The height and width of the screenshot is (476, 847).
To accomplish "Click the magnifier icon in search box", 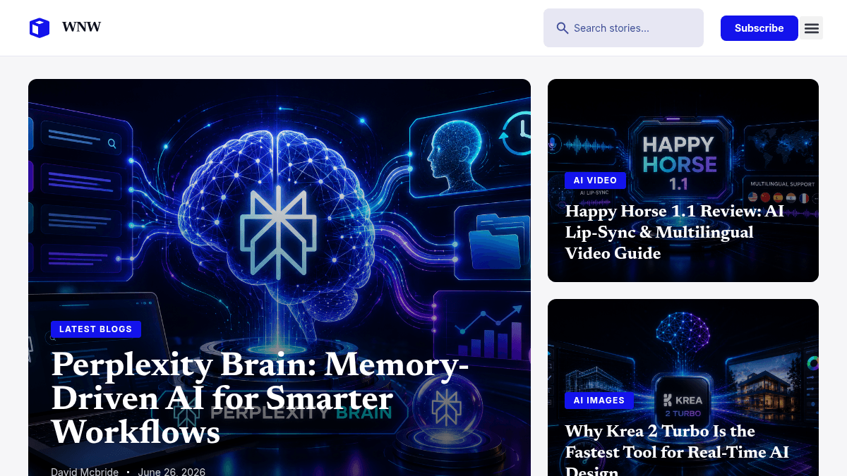I will point(563,28).
